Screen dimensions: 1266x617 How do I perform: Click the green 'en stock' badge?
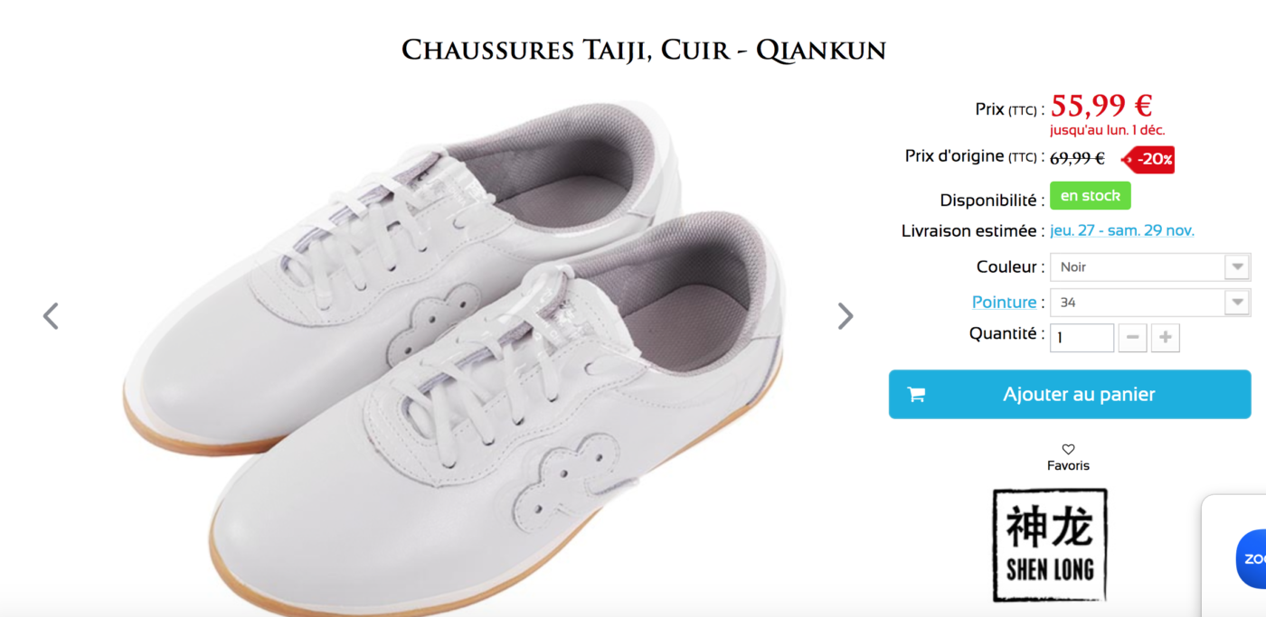1090,196
